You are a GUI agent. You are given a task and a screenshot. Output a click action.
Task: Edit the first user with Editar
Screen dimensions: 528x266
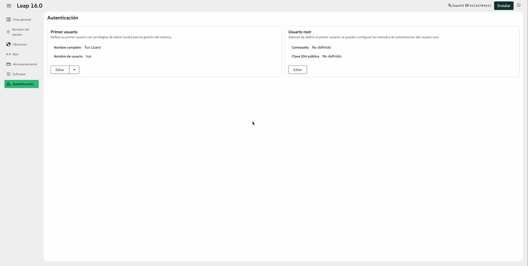point(60,70)
